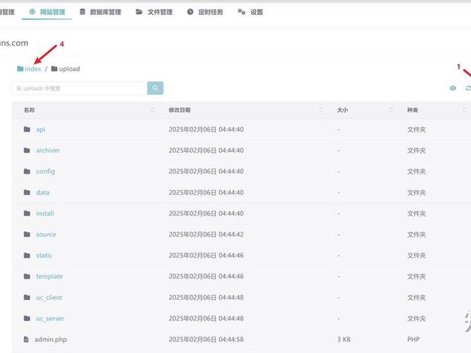Click the folder icon beside source
The image size is (471, 353).
click(x=27, y=234)
